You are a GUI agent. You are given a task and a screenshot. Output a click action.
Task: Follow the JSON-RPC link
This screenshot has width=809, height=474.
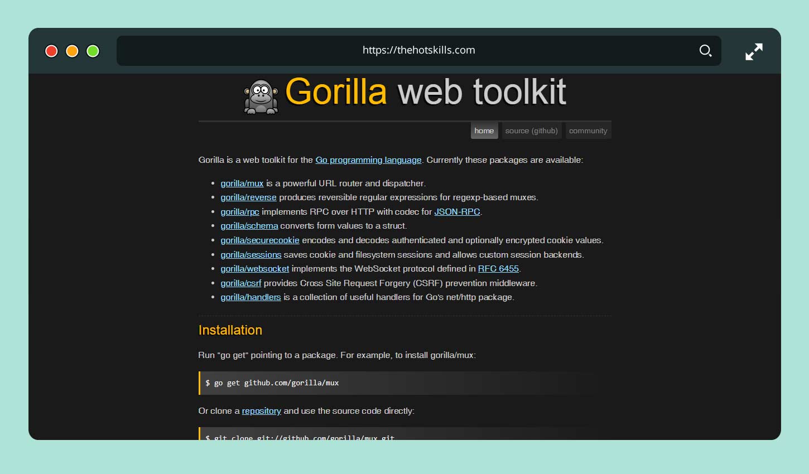point(457,212)
